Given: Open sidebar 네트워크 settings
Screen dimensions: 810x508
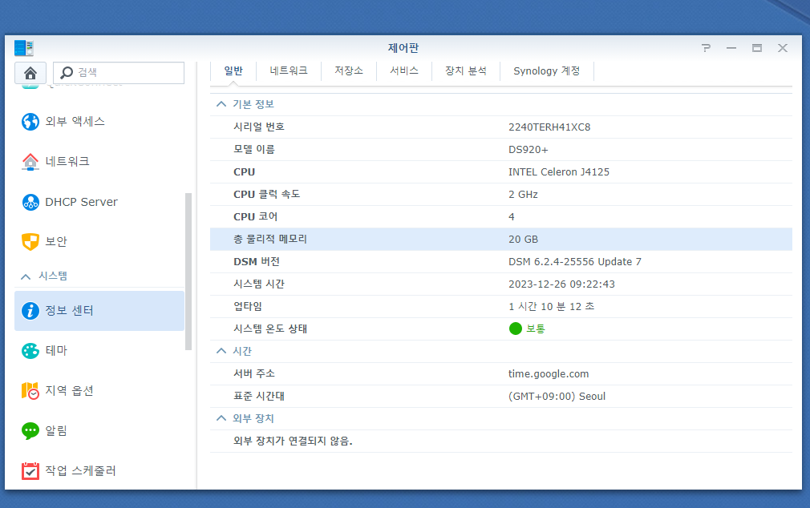Looking at the screenshot, I should [x=99, y=162].
